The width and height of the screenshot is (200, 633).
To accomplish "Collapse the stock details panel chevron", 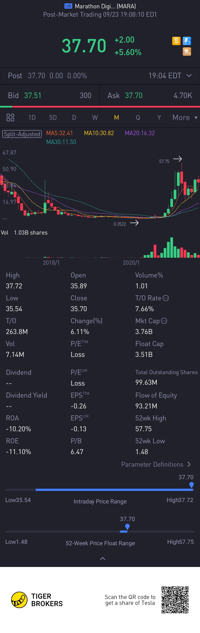I will [102, 558].
